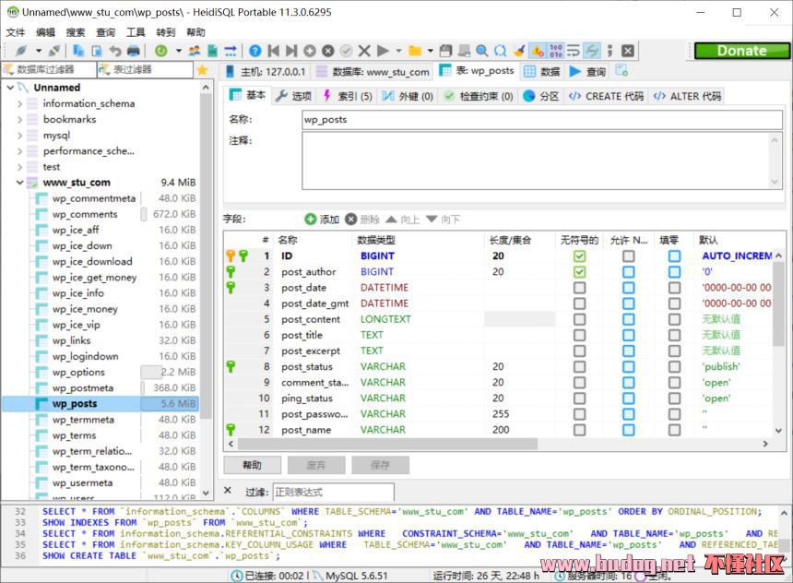Click 向下 move down button
This screenshot has width=793, height=583.
pyautogui.click(x=443, y=220)
